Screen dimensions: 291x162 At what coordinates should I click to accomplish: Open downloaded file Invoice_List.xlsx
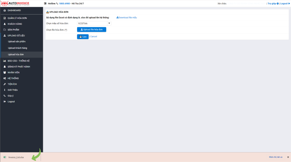16,157
